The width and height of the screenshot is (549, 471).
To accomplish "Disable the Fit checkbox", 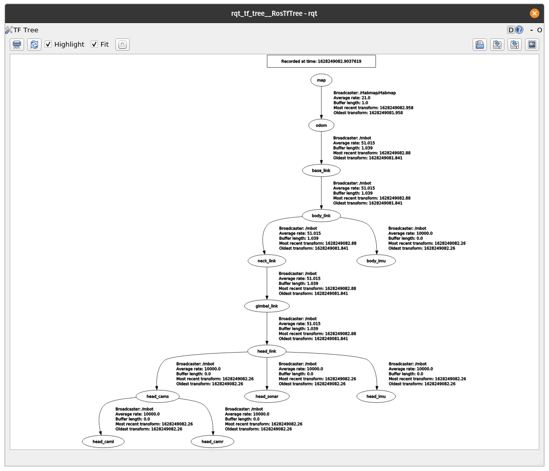I will [x=94, y=45].
